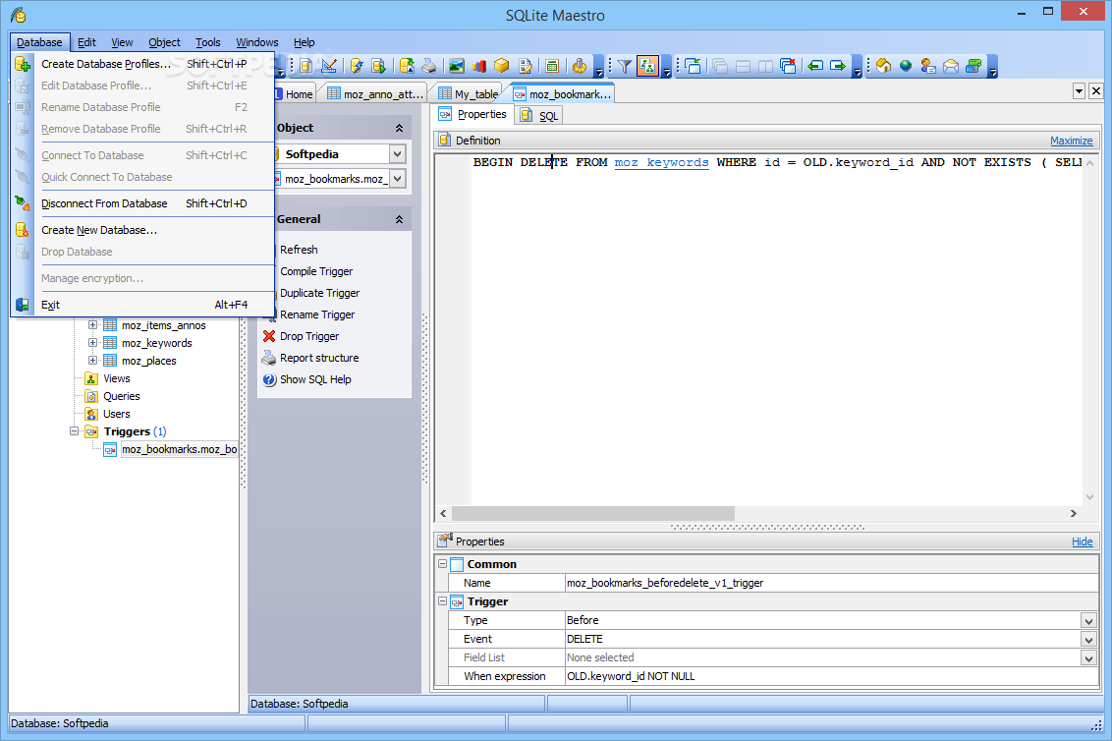Screen dimensions: 1112x741
Task: Click the rubber stamp toolbar icon
Action: click(x=580, y=66)
